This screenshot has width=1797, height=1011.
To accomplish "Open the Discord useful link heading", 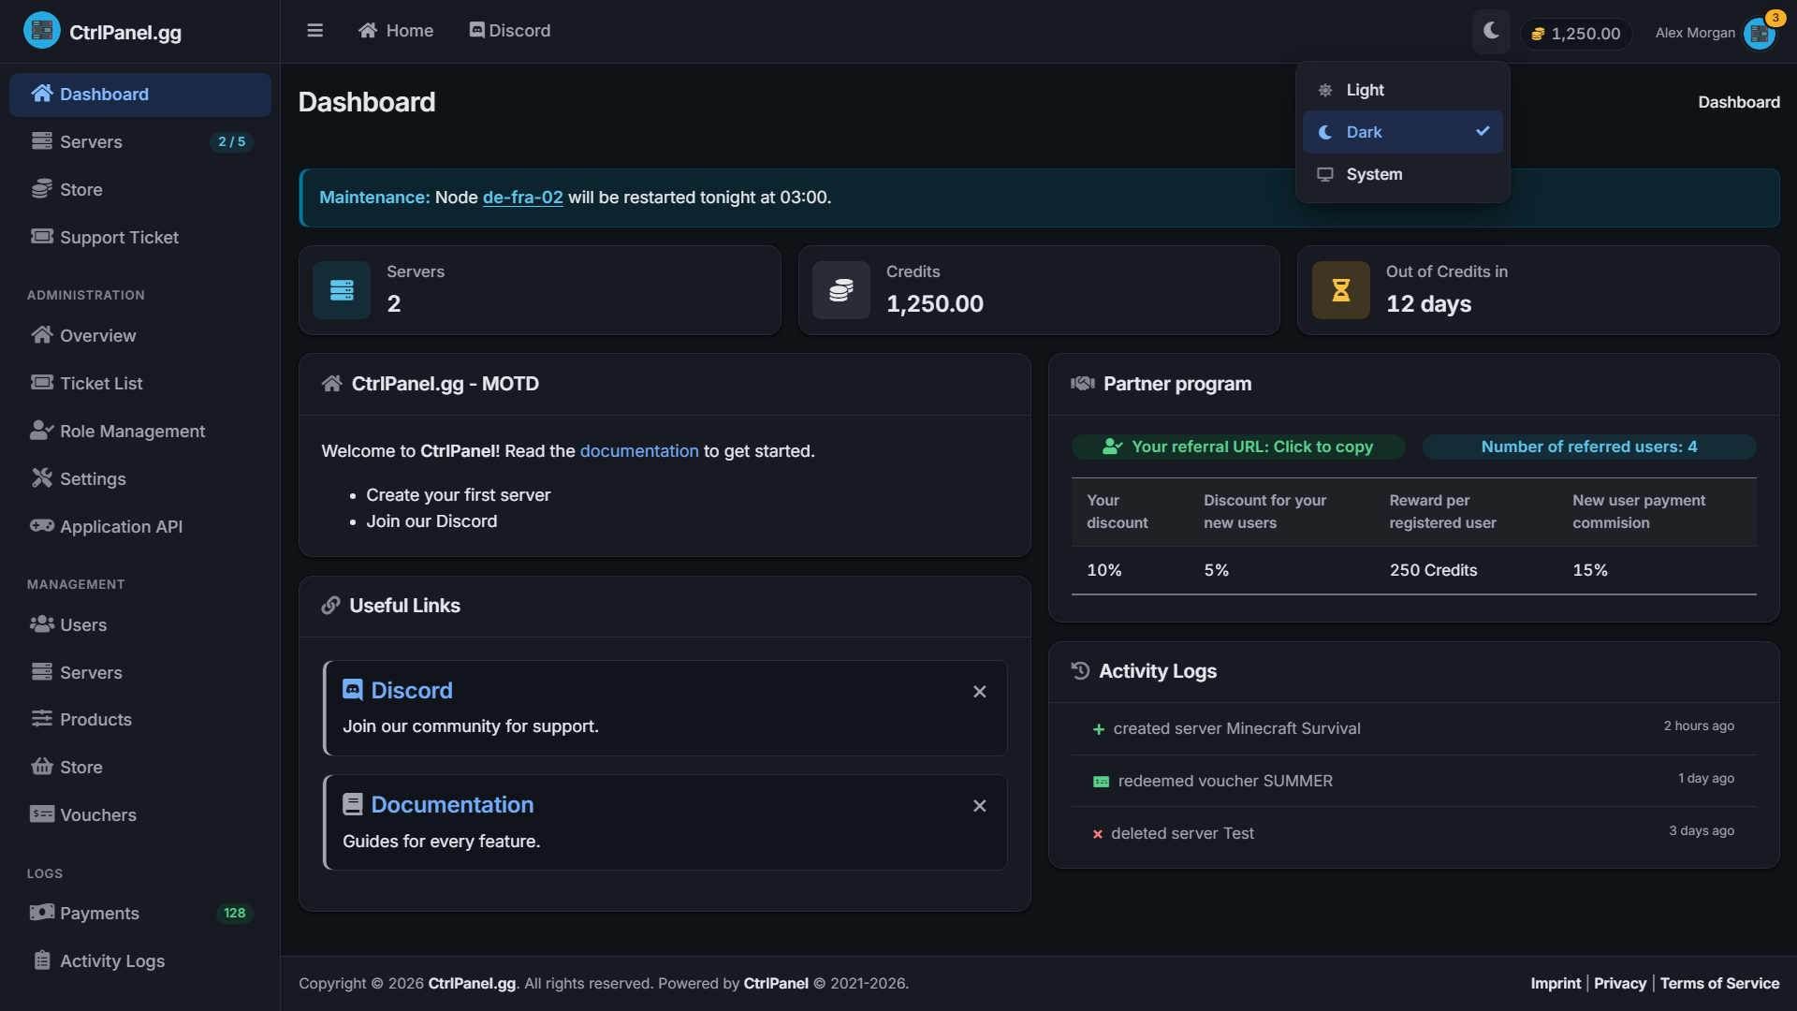I will tap(412, 691).
